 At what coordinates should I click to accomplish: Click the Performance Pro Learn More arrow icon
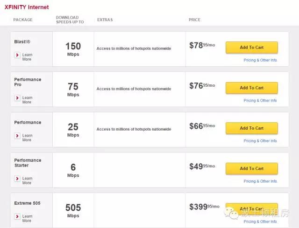[x=17, y=98]
